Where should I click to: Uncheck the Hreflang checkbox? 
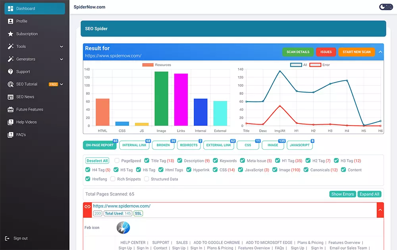[x=88, y=179]
